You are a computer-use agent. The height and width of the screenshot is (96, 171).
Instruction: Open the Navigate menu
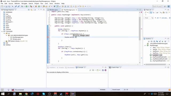(24, 3)
